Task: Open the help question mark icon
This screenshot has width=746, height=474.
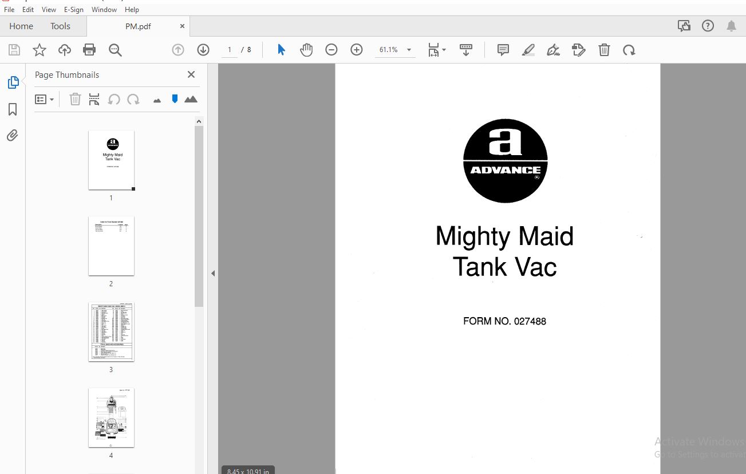Action: (708, 26)
